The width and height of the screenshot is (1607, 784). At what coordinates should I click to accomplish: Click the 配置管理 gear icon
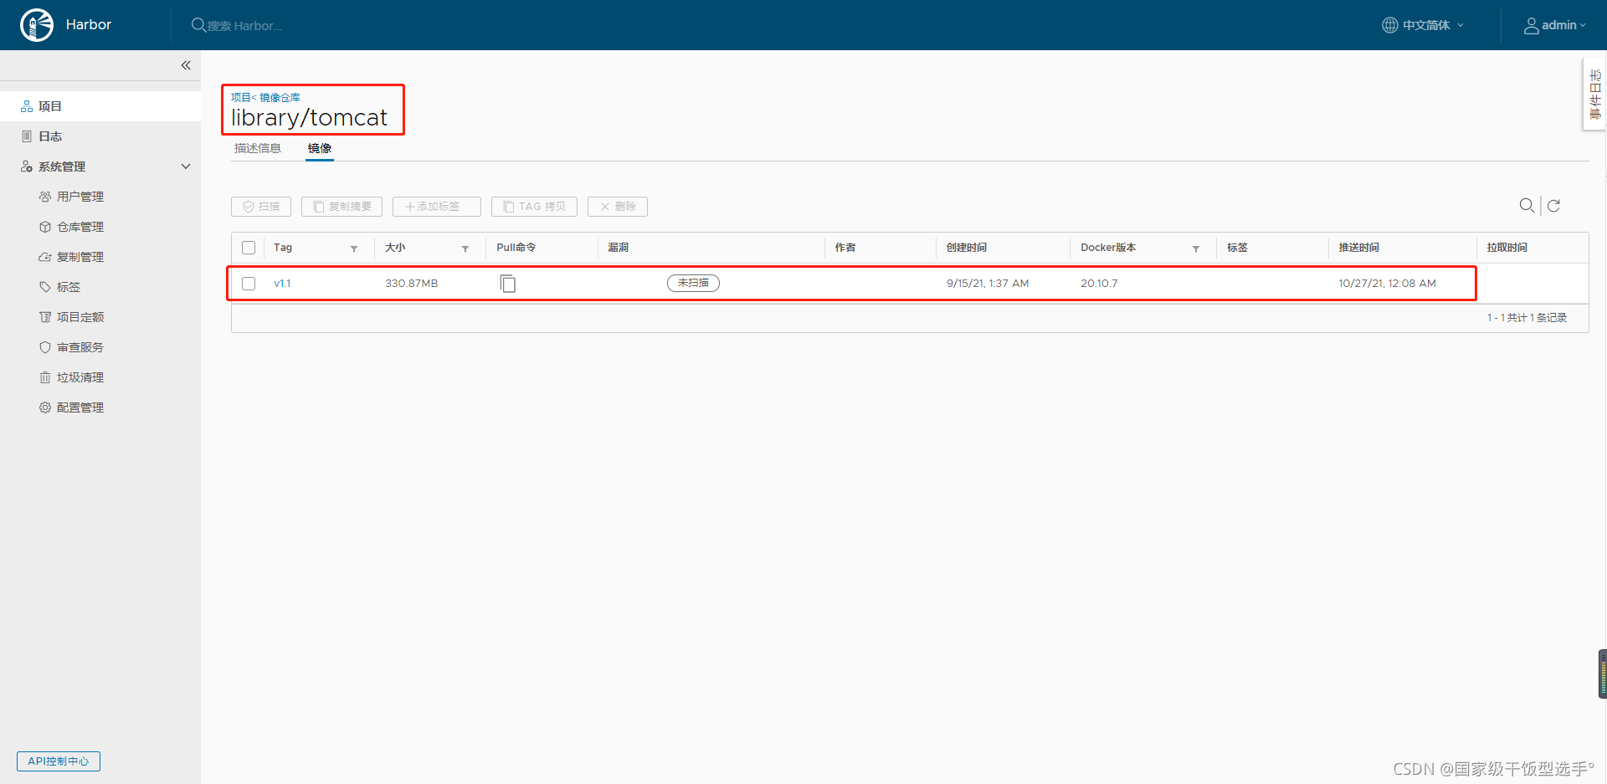45,407
